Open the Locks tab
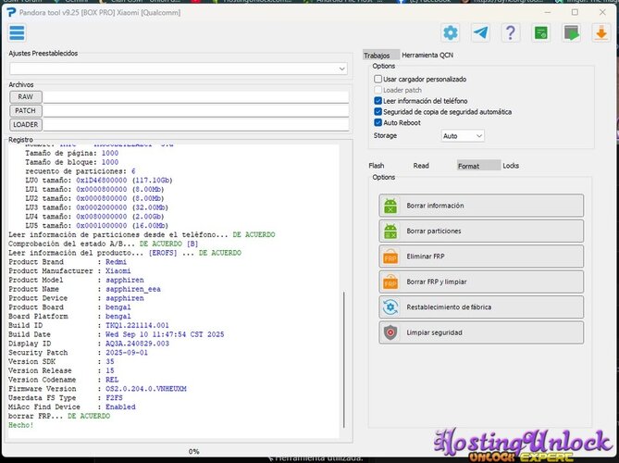619x463 pixels. coord(511,166)
